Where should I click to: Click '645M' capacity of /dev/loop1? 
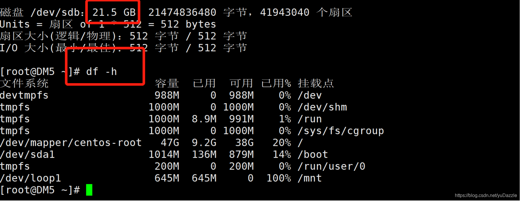(x=167, y=178)
